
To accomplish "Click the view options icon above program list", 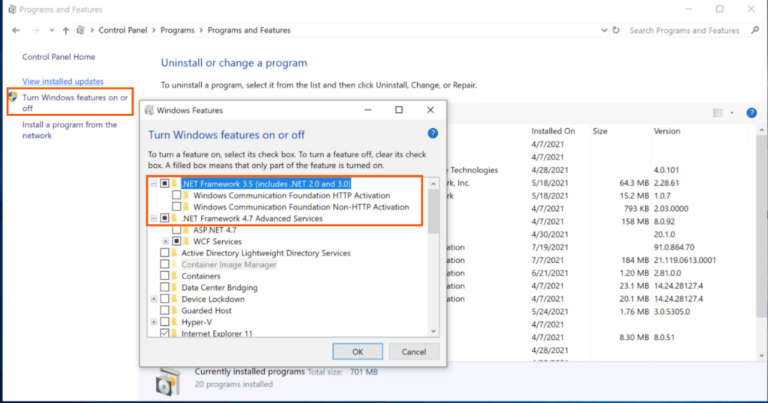I will (x=718, y=113).
